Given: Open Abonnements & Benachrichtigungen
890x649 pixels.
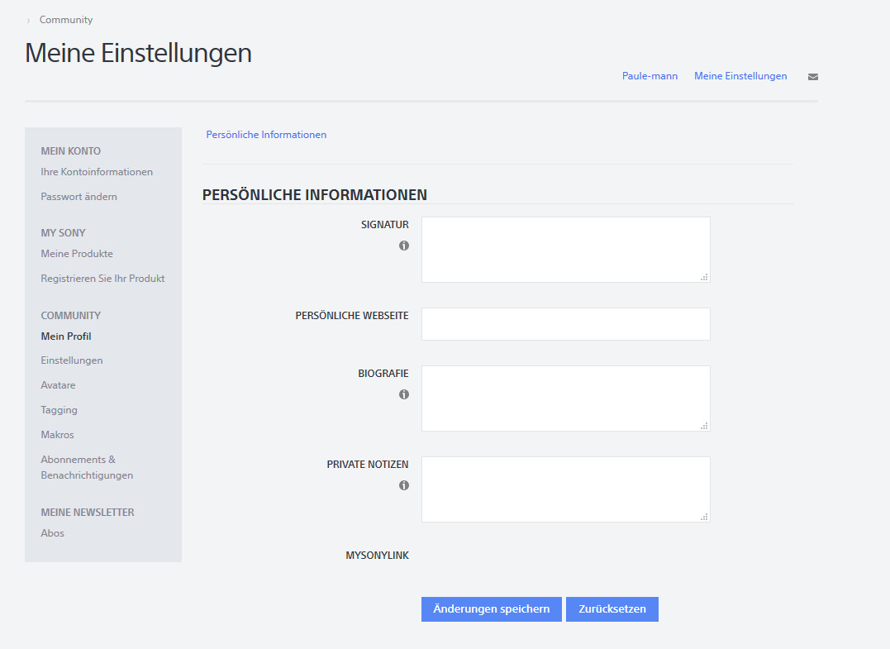Looking at the screenshot, I should [87, 467].
